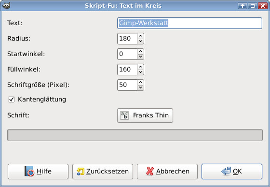The width and height of the screenshot is (270, 187).
Task: Decrease the Startwinkel value with down arrow
Action: pyautogui.click(x=140, y=57)
